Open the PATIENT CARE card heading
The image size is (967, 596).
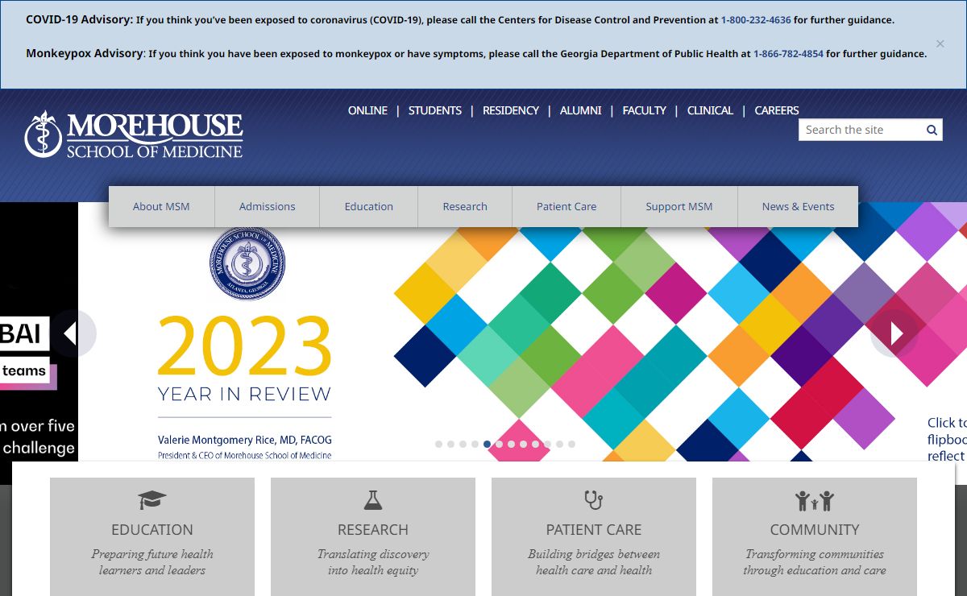tap(594, 530)
